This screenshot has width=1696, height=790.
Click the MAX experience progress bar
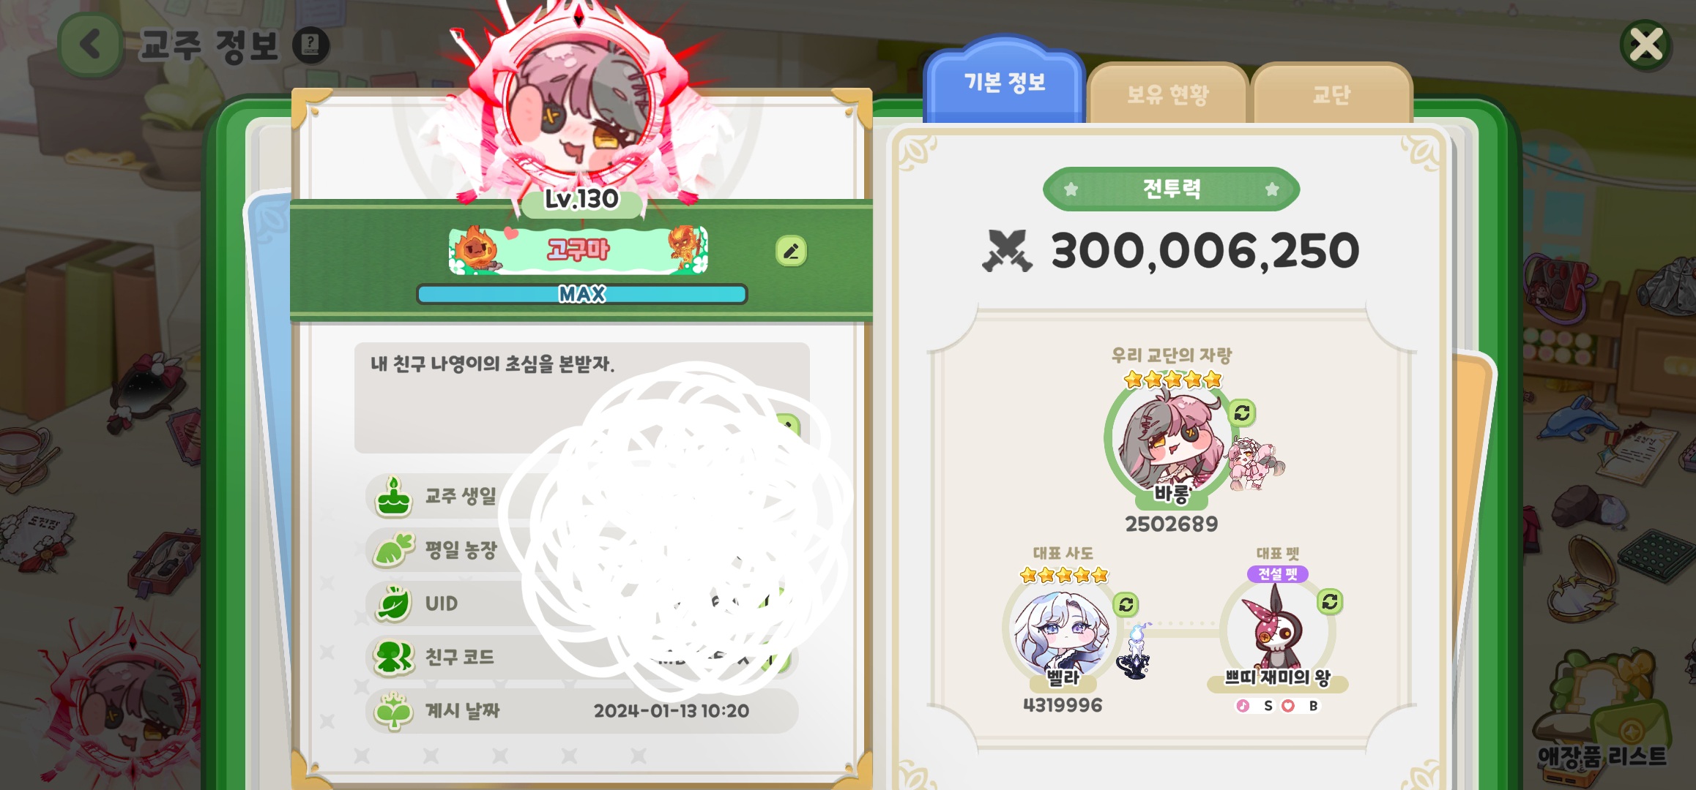[581, 294]
